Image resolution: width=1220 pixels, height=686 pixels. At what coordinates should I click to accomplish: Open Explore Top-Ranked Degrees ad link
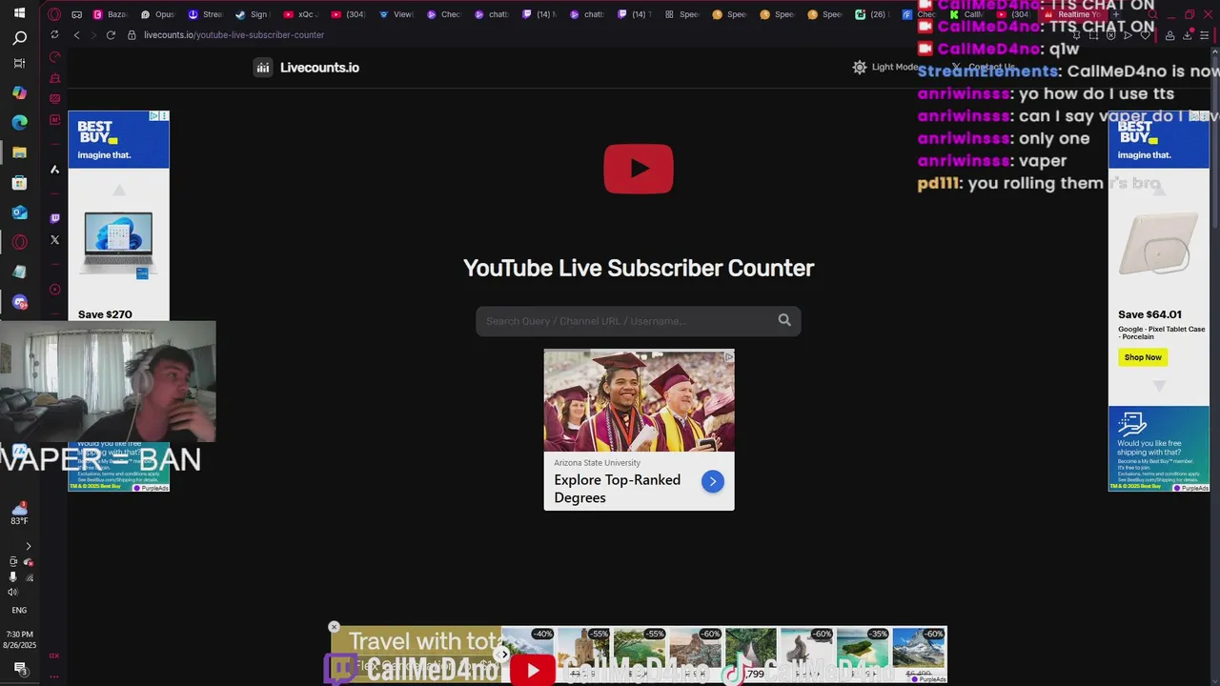coord(617,489)
